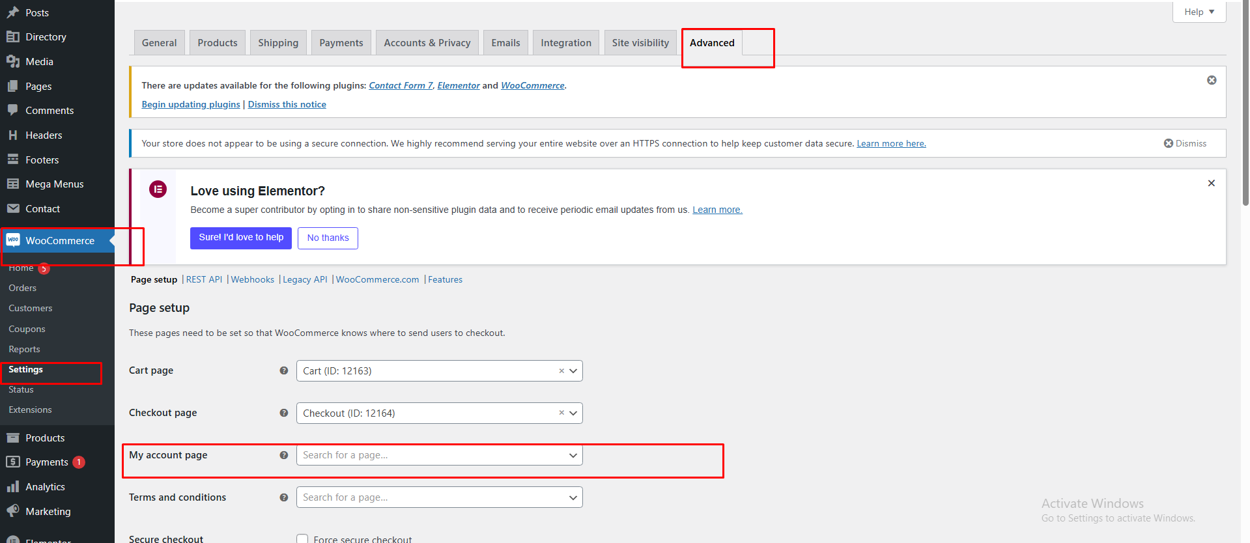Open Elementor Learn more link
This screenshot has width=1250, height=543.
(x=717, y=210)
